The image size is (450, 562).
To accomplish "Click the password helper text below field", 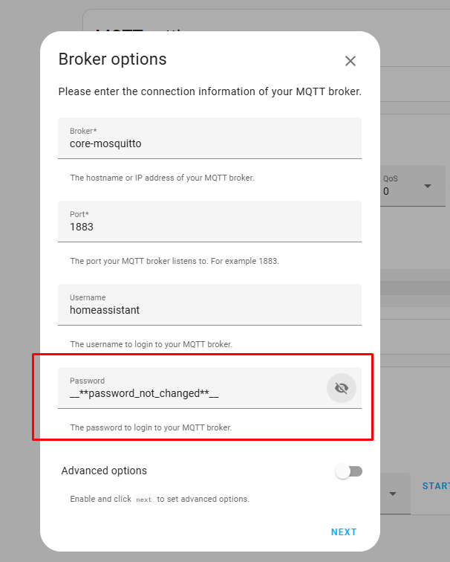I will (x=151, y=427).
